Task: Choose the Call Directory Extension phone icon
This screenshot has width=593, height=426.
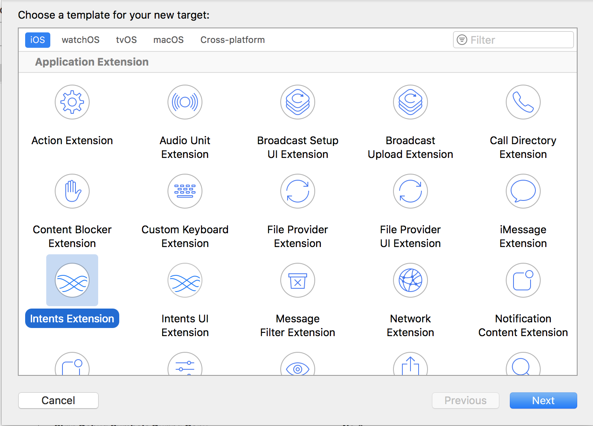Action: click(x=523, y=102)
